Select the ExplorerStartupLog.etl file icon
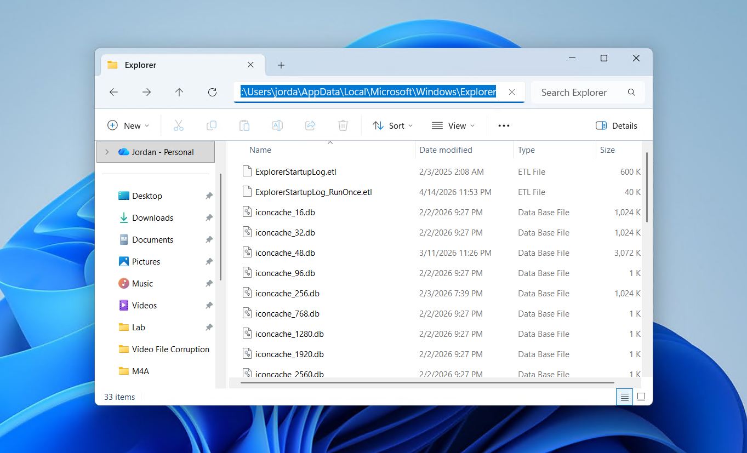Screen dimensions: 747x453 [247, 171]
